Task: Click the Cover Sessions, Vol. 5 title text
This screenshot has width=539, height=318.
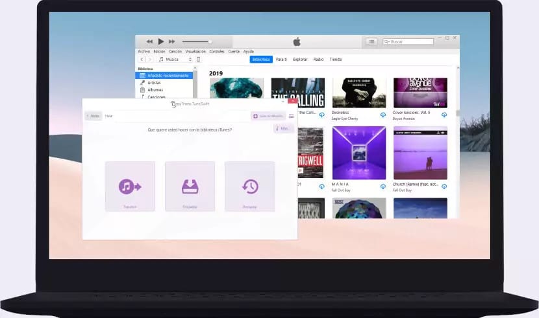Action: coord(412,113)
